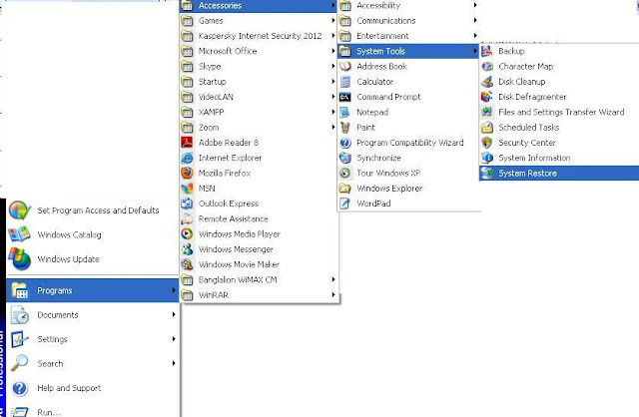Open Windows Update

(93, 259)
